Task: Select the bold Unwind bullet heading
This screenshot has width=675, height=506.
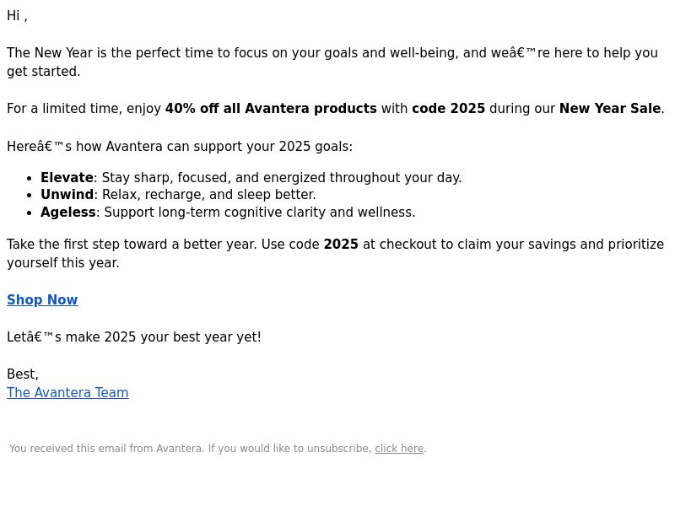Action: (67, 195)
